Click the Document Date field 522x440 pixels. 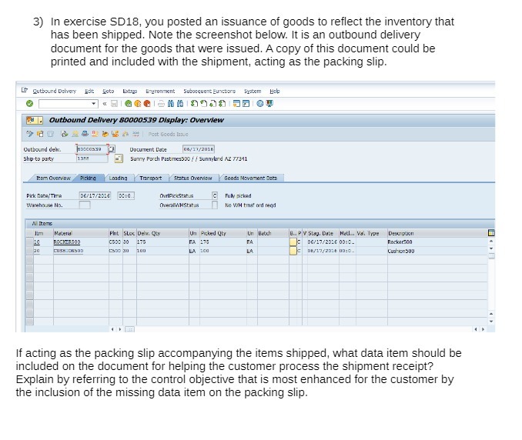click(x=199, y=149)
